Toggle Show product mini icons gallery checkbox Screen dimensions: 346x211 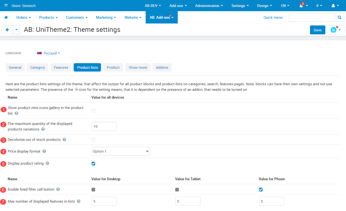[x=93, y=111]
